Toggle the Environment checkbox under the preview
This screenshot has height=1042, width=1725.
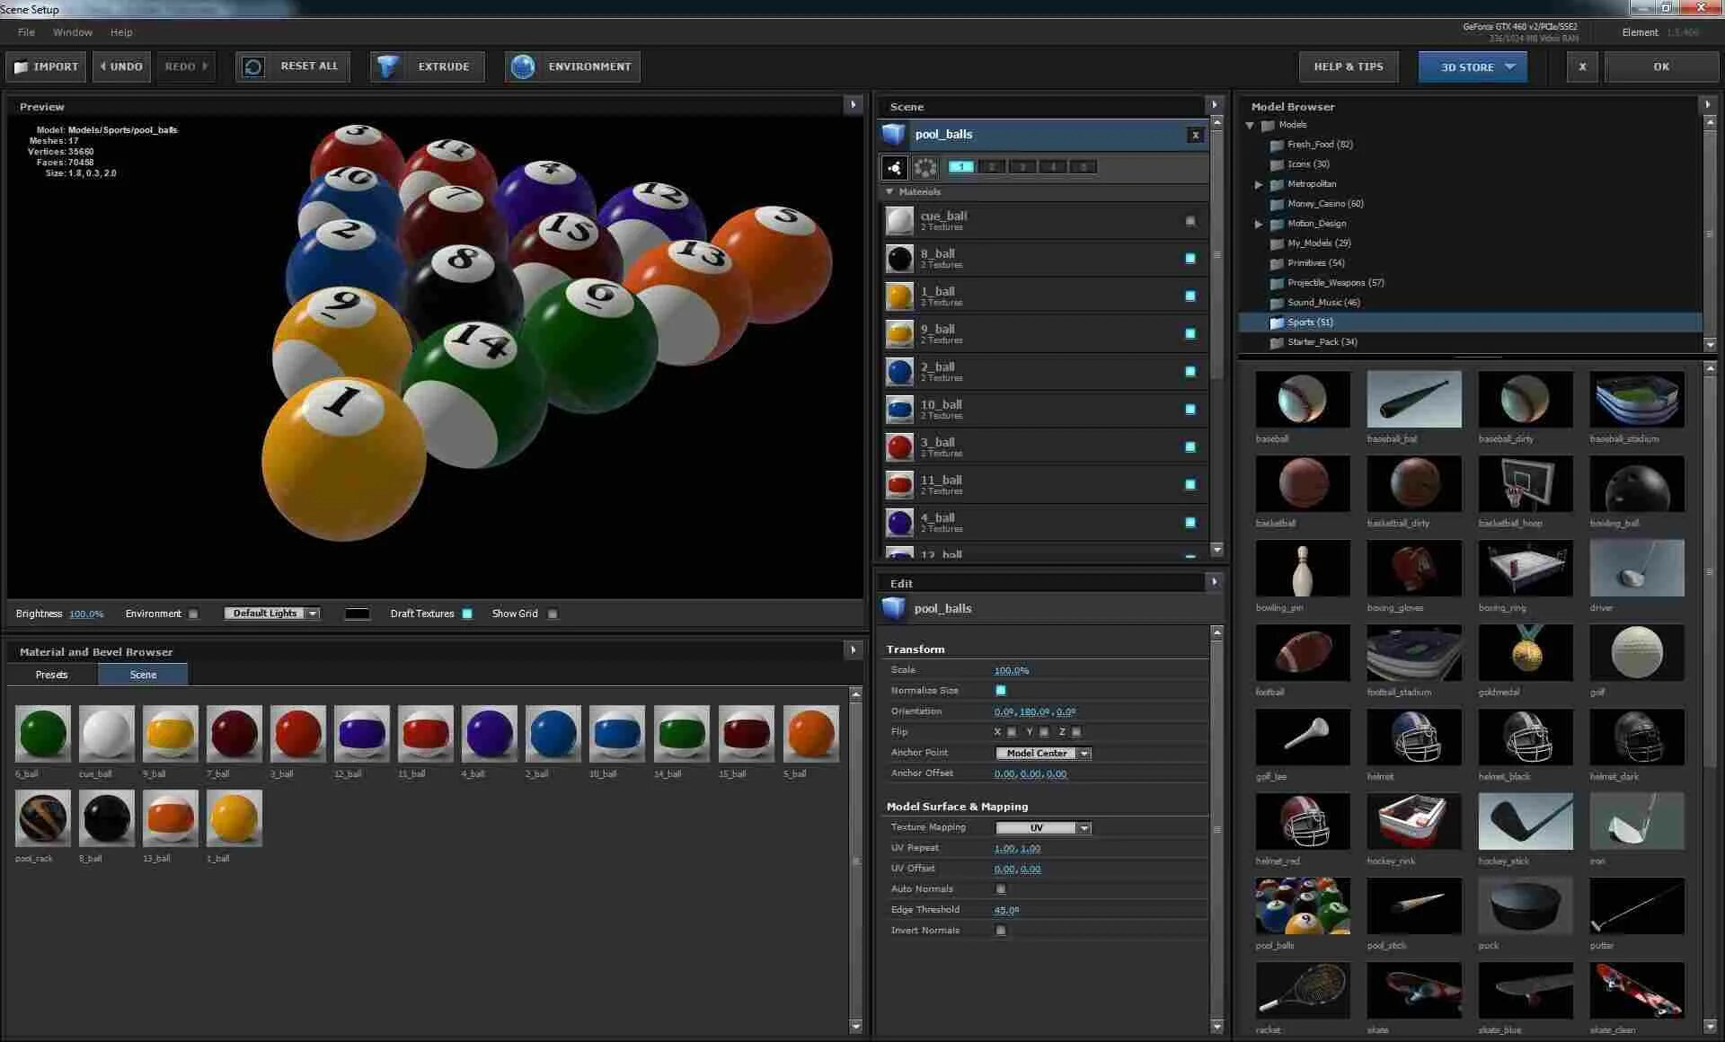193,614
